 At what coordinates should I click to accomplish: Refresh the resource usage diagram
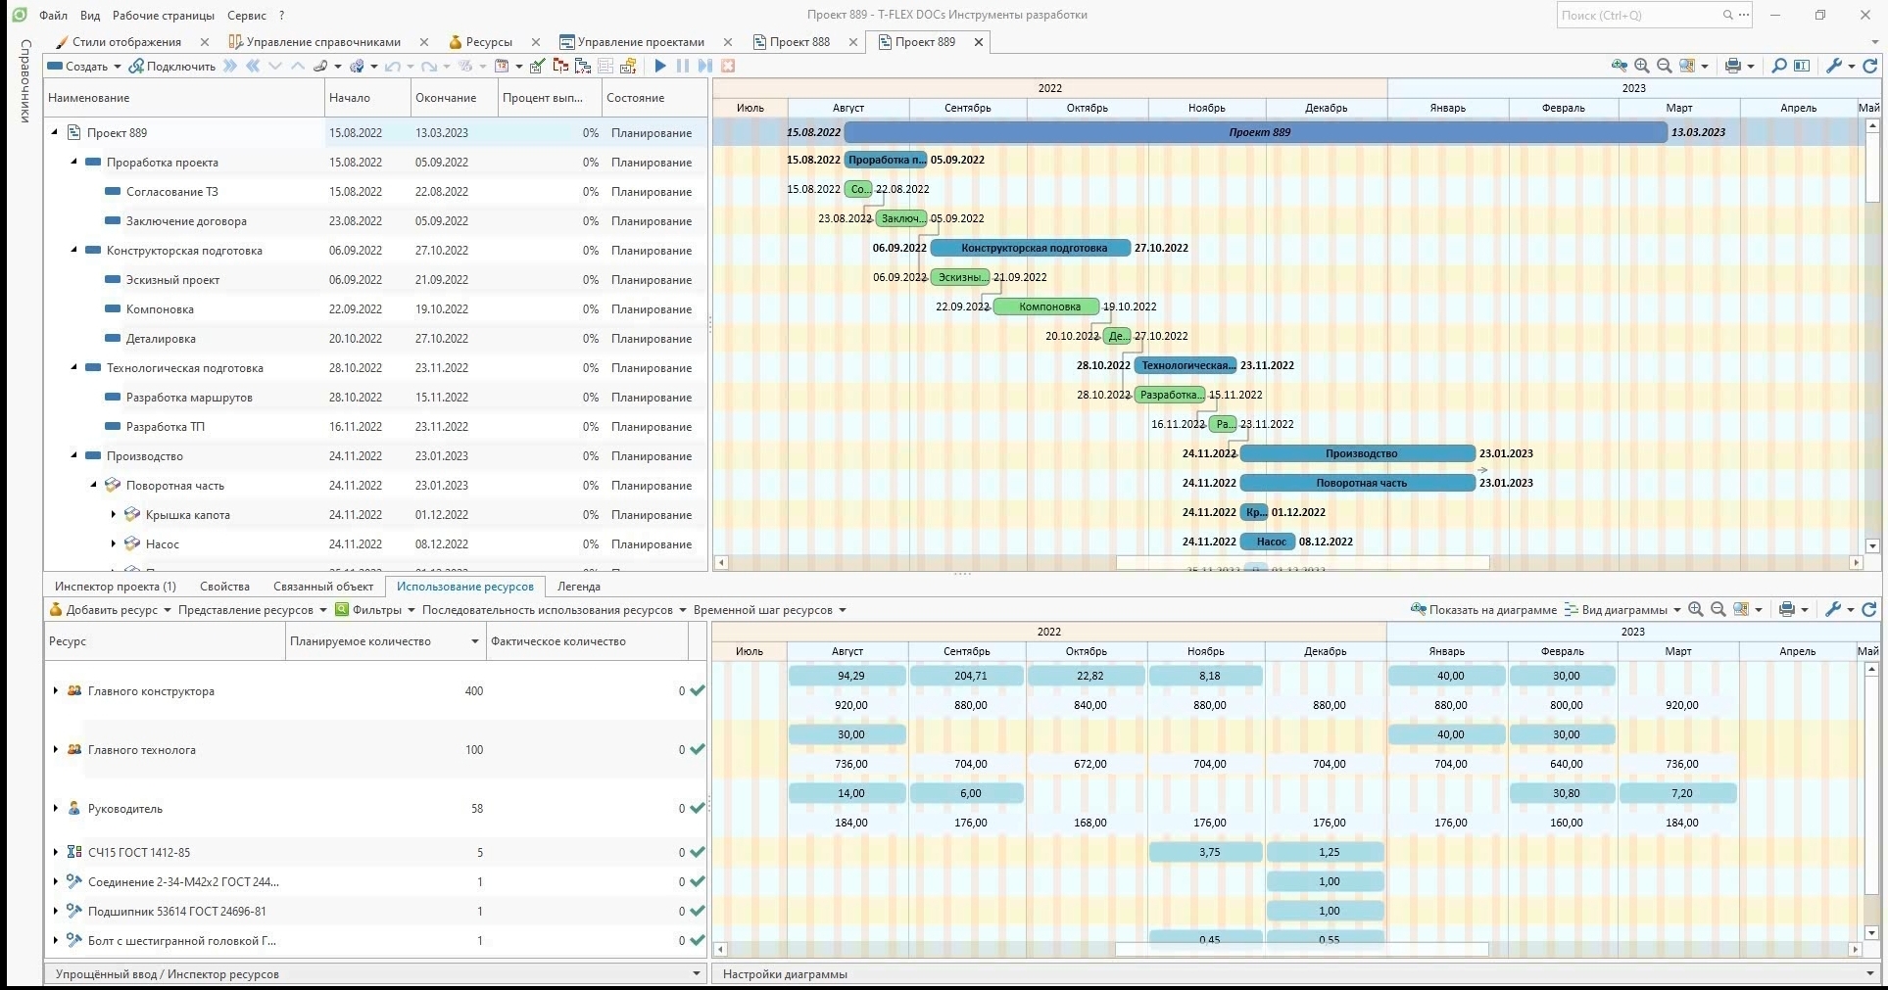pyautogui.click(x=1869, y=610)
